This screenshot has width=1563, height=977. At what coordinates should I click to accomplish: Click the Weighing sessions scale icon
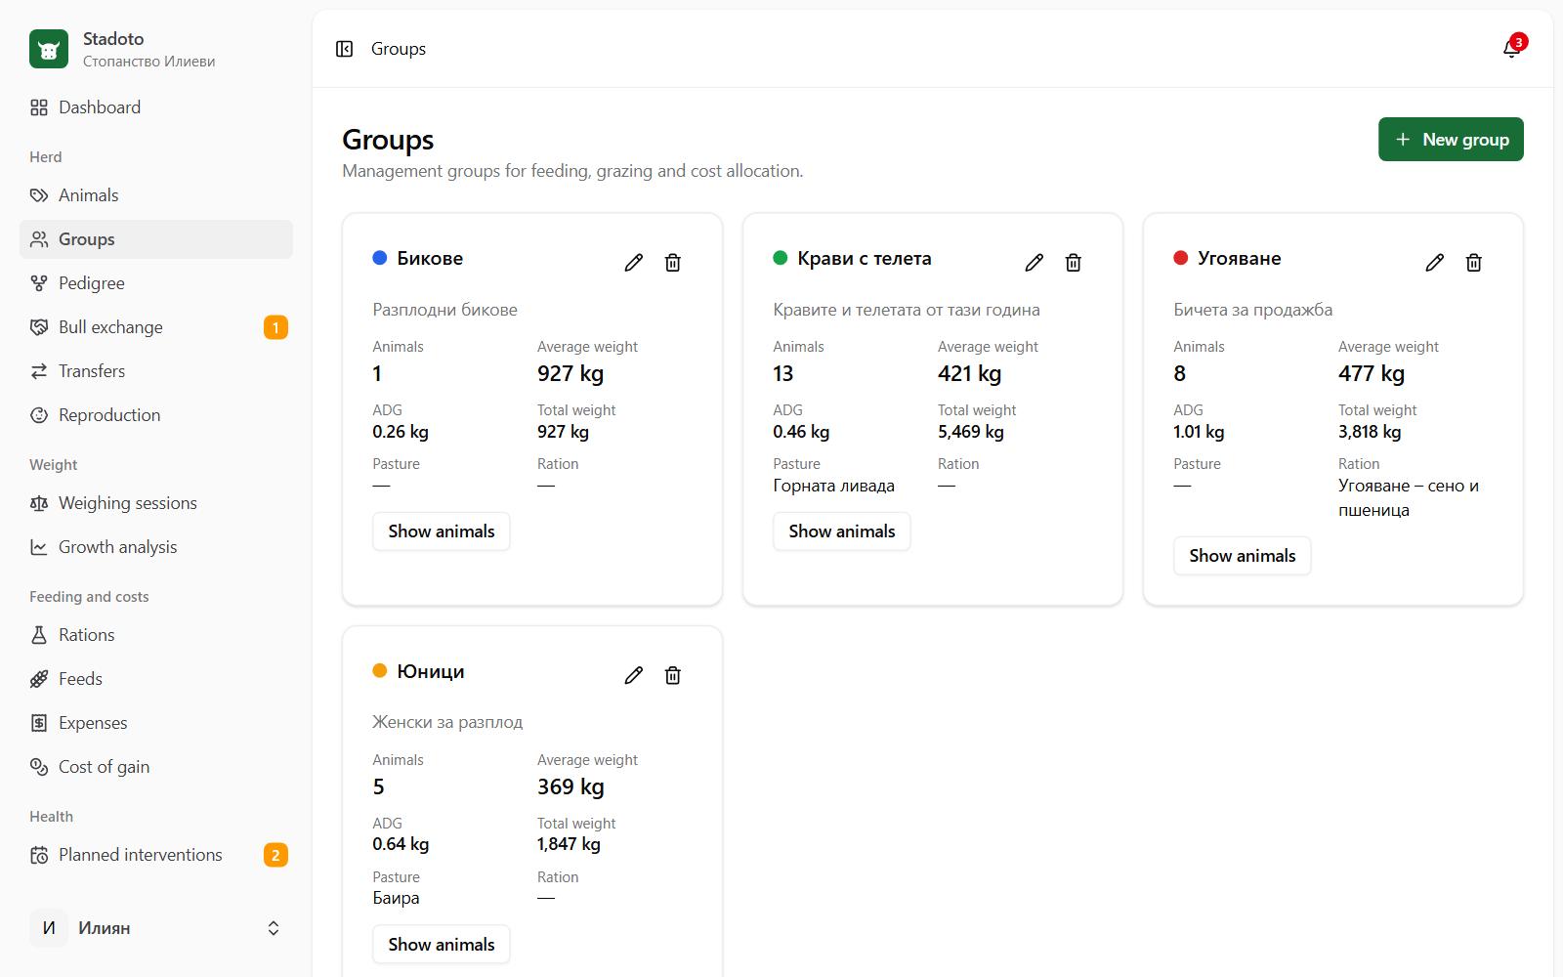(x=39, y=503)
